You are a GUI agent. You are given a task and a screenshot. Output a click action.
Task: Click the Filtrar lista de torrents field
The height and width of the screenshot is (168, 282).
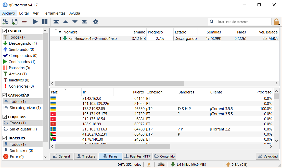coord(240,21)
